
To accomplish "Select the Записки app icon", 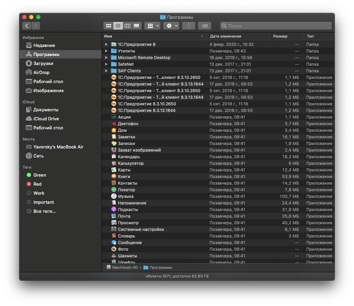I will (114, 143).
